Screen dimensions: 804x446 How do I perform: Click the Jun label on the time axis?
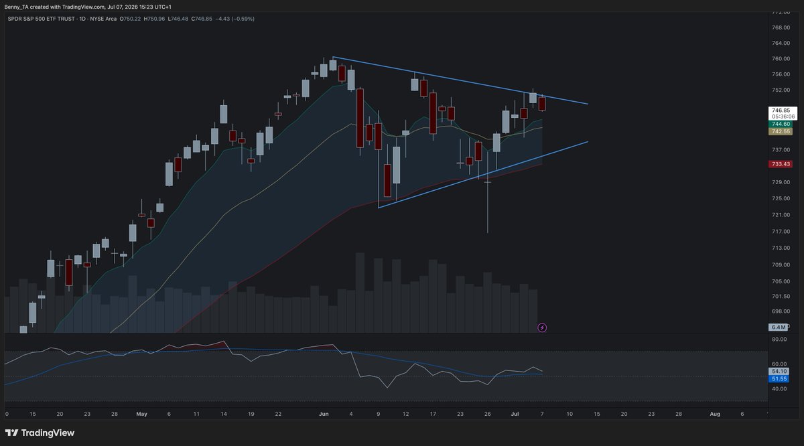[324, 414]
